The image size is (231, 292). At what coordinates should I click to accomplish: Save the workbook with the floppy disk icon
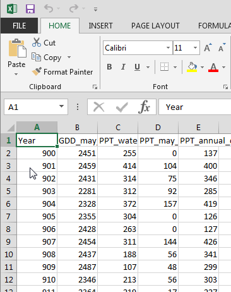[30, 9]
